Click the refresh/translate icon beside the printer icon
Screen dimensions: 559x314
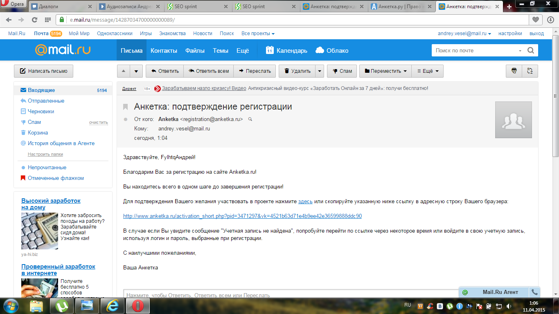[x=530, y=71]
